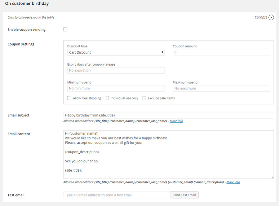279x206 pixels.
Task: Focus the Expiry days after coupon release field
Action: click(116, 70)
